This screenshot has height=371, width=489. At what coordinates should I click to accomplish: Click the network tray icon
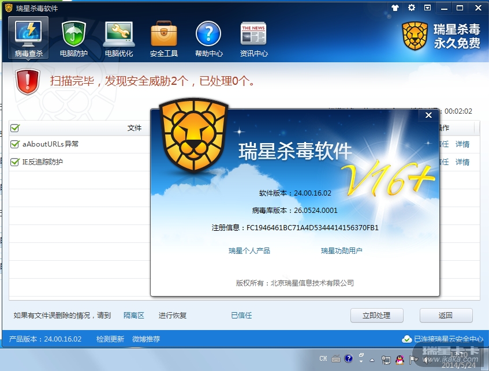tap(386, 360)
